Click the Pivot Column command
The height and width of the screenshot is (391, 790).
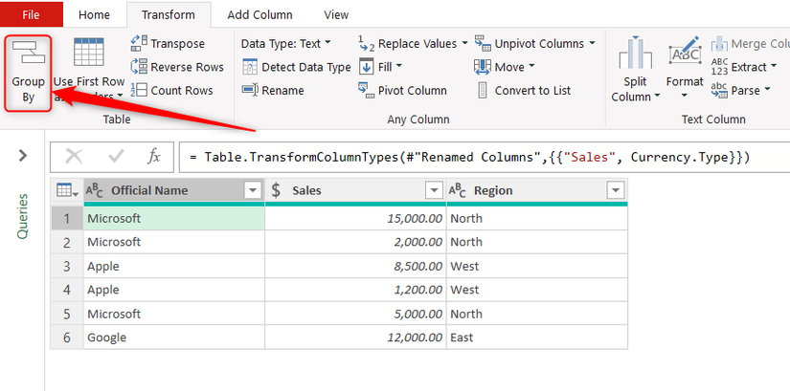pos(402,91)
